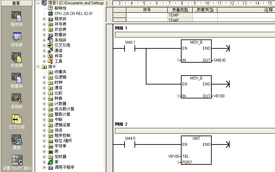Select the XMT instruction box
The image size is (275, 172).
(x=196, y=150)
